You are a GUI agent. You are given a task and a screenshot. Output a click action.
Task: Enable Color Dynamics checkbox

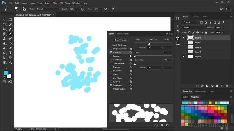(111, 63)
